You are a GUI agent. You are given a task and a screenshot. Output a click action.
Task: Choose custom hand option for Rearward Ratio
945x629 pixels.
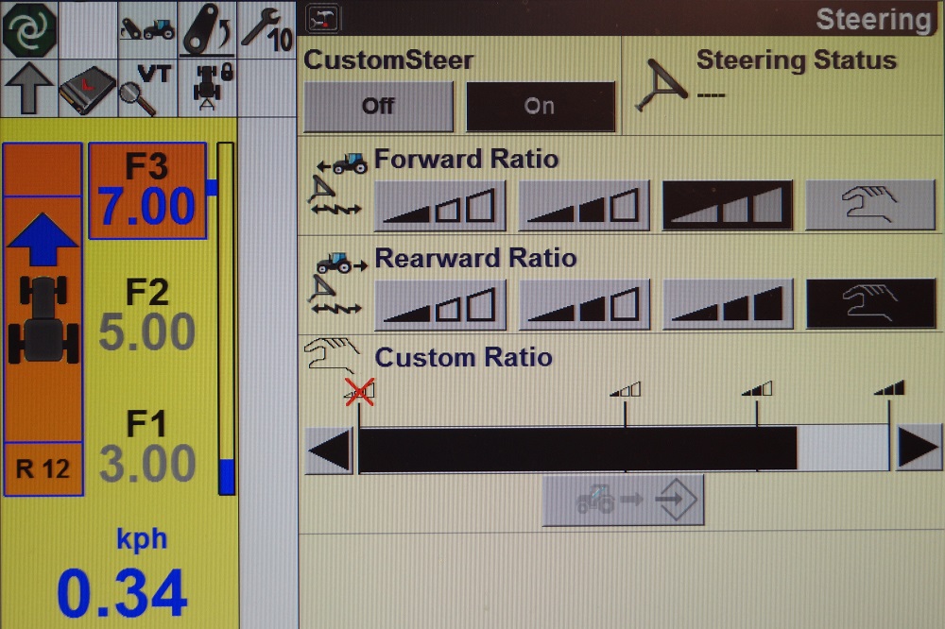870,305
